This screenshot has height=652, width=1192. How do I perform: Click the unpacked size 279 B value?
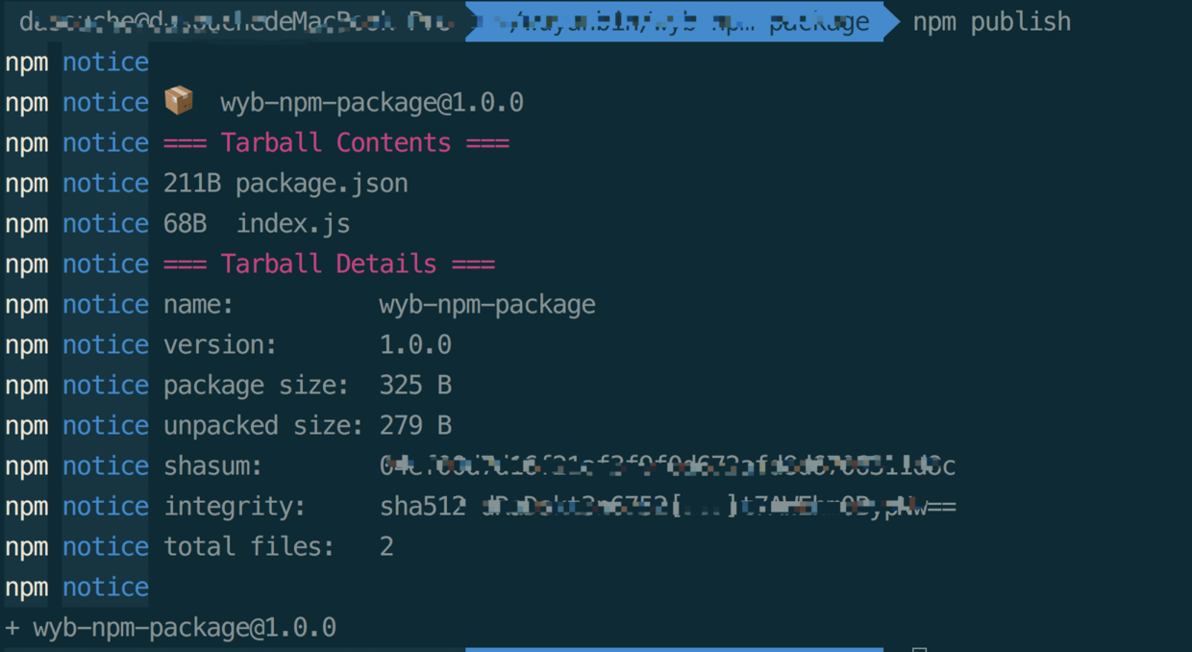tap(415, 425)
